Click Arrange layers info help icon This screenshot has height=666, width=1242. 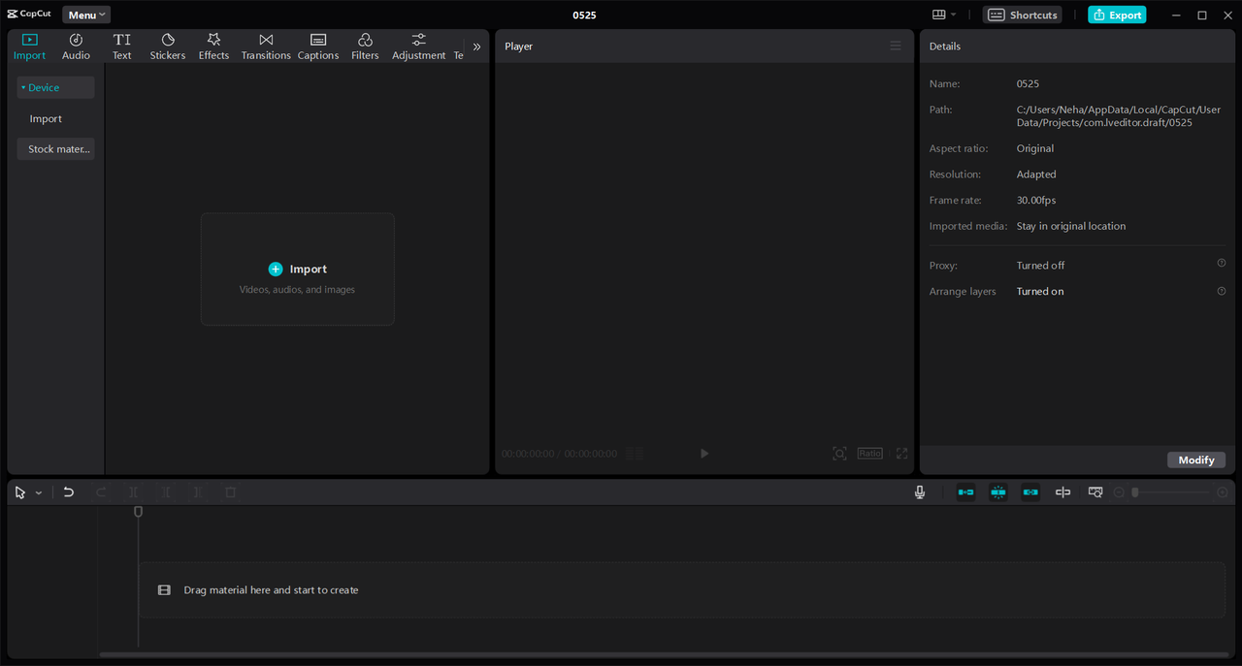coord(1222,291)
